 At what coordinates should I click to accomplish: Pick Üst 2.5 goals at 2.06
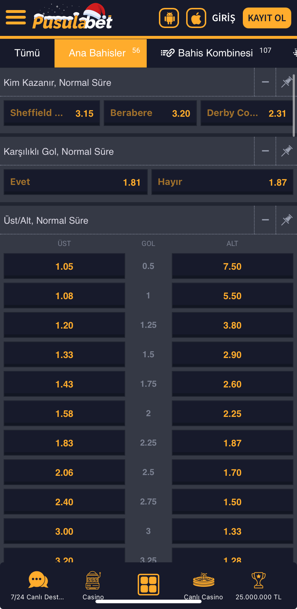point(64,473)
